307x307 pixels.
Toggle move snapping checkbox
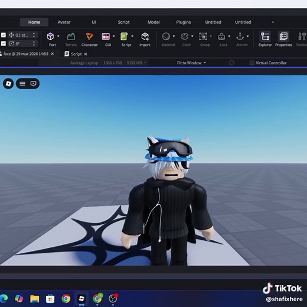coord(4,35)
